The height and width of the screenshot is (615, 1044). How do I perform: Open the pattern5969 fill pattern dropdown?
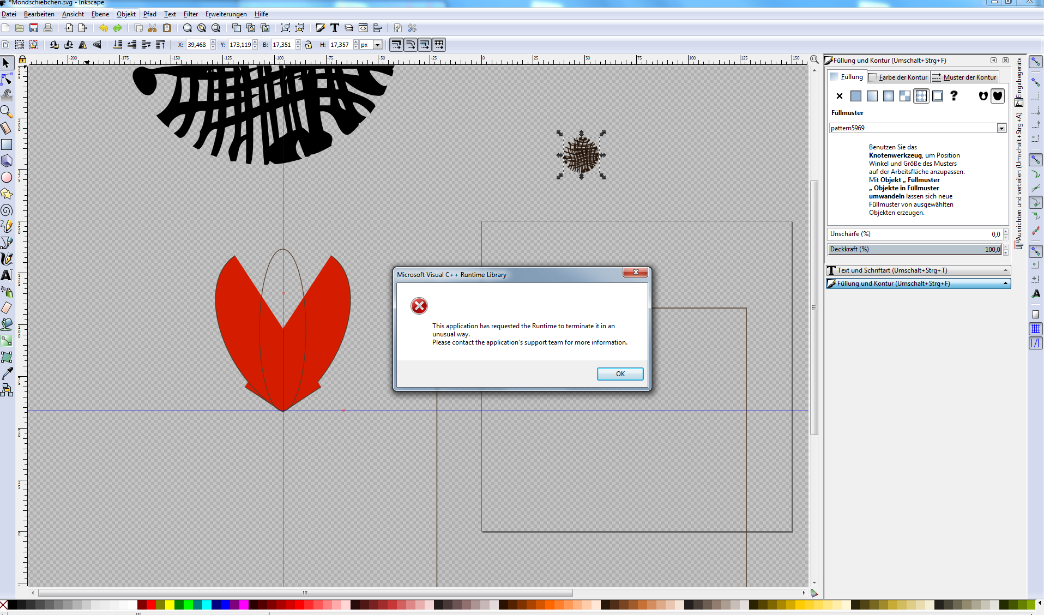1001,128
